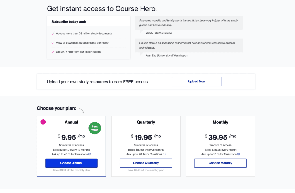
Task: Select the Quarterly plan heading
Action: tap(146, 122)
